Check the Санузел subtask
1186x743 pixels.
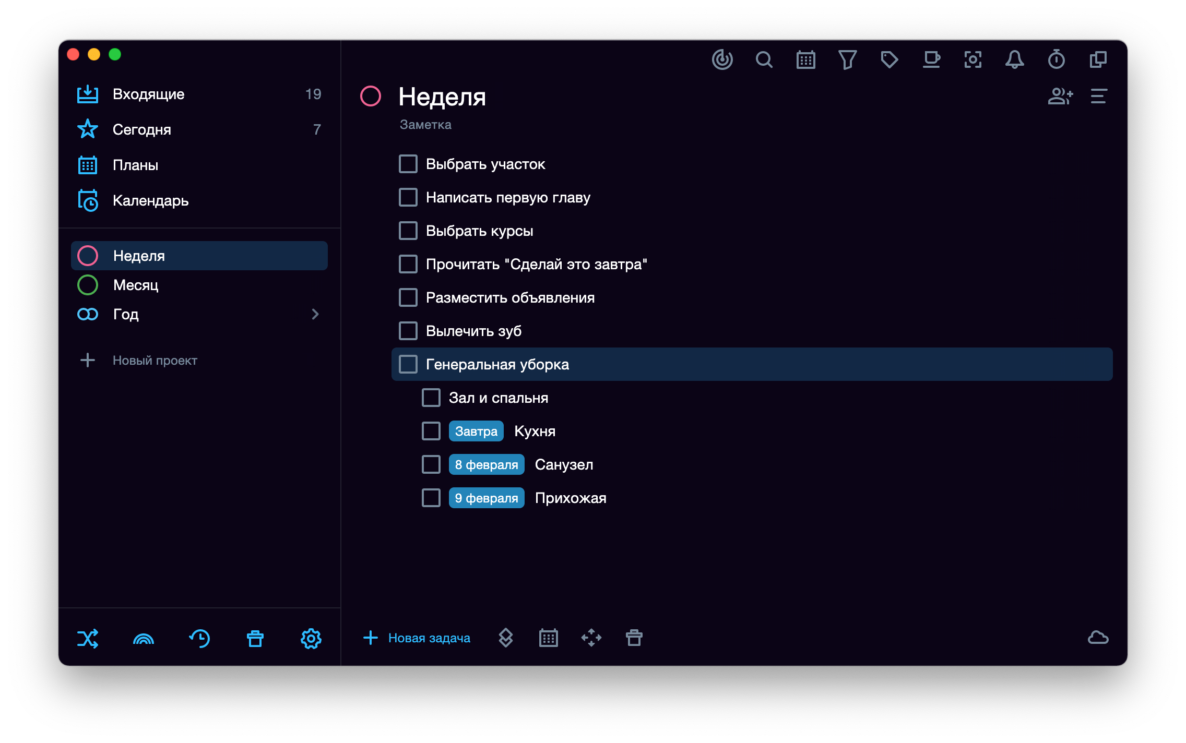click(431, 464)
